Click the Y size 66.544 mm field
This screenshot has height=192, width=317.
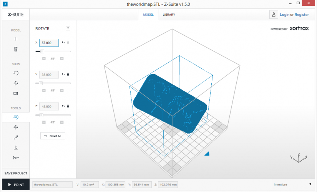tap(141, 185)
